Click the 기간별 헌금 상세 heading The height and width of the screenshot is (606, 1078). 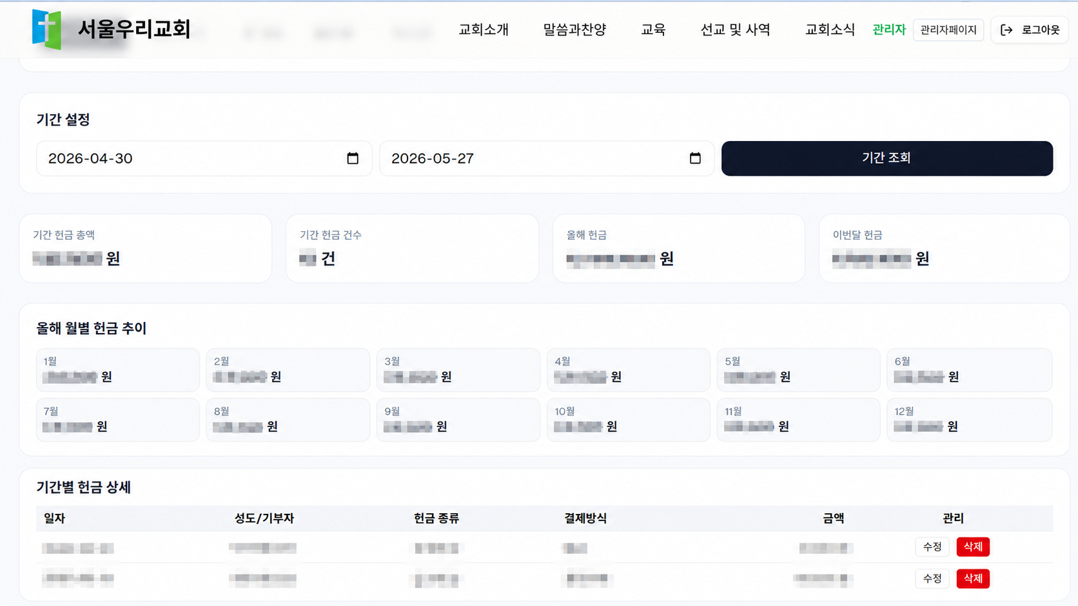pos(84,488)
